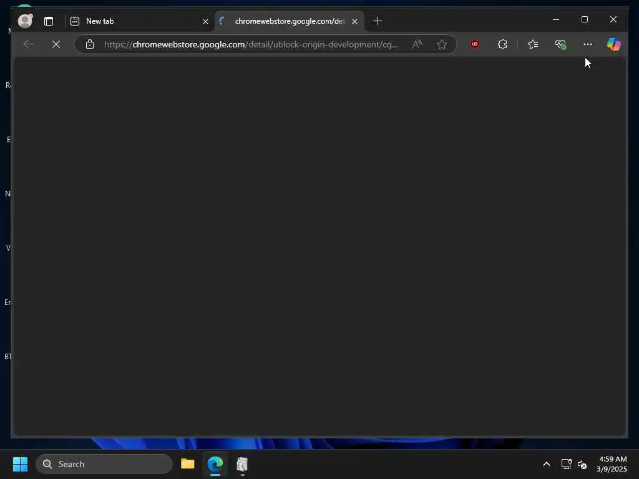Open network status tray icon
The width and height of the screenshot is (639, 479).
point(566,464)
